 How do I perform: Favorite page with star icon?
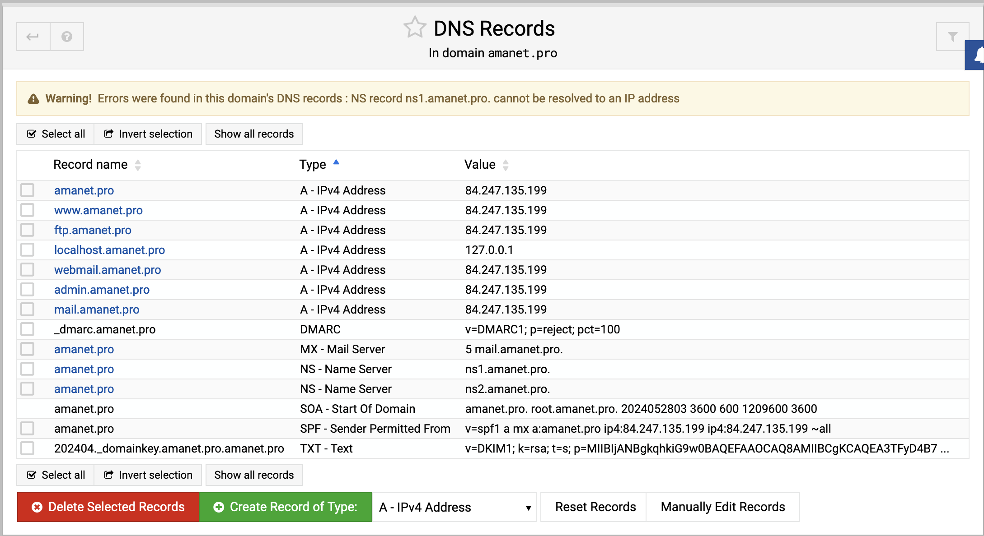click(x=415, y=28)
